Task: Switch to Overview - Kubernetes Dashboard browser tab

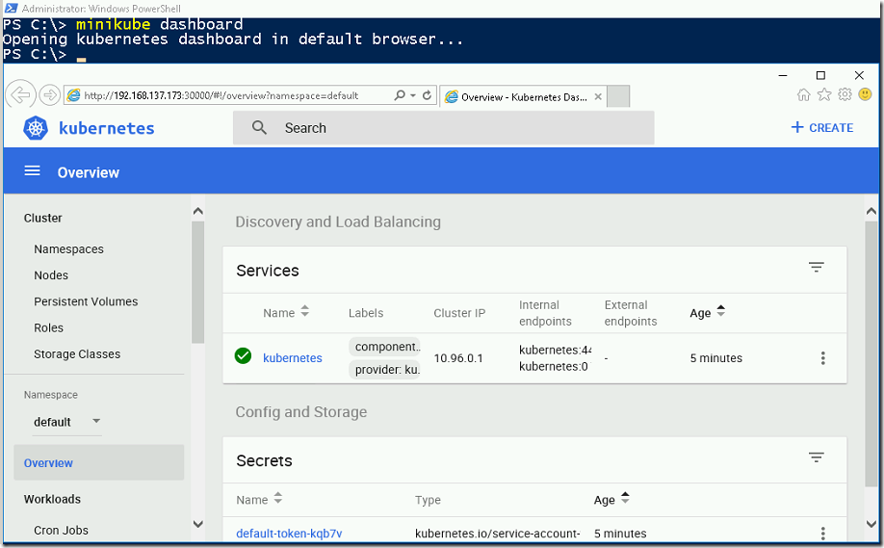Action: (x=523, y=97)
